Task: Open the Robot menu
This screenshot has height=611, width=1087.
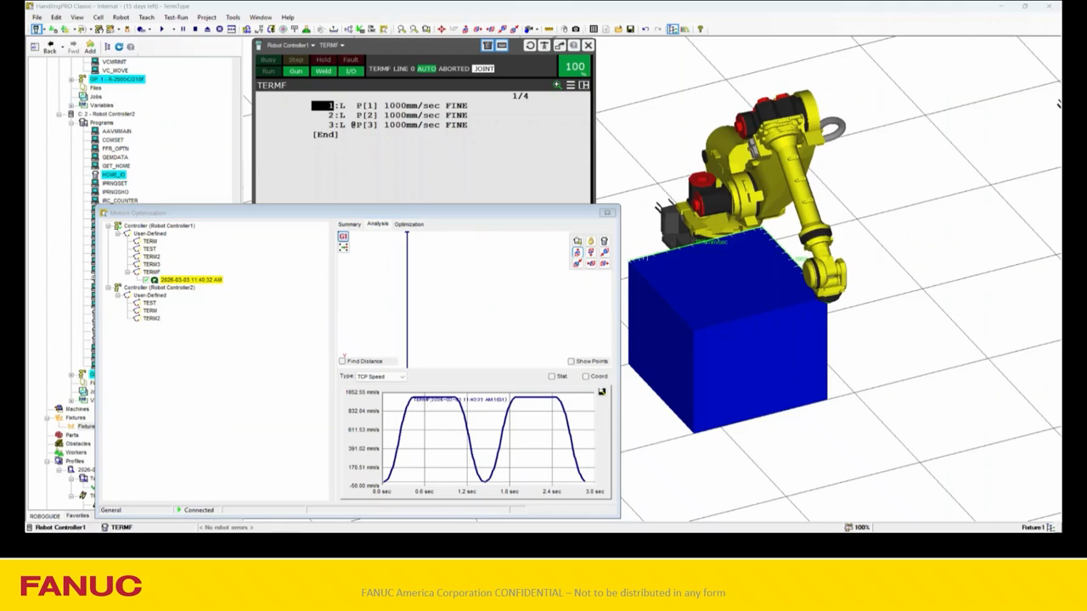Action: (121, 17)
